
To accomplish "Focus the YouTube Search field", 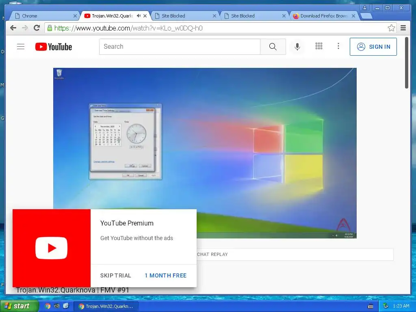I will pyautogui.click(x=180, y=47).
